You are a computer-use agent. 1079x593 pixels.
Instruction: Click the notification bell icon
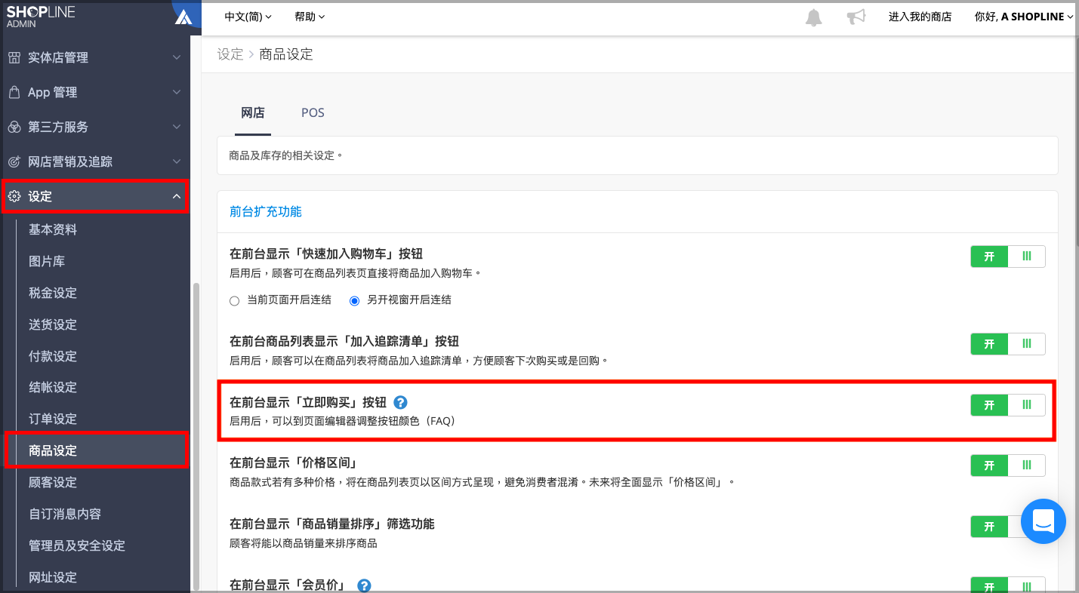pos(813,17)
